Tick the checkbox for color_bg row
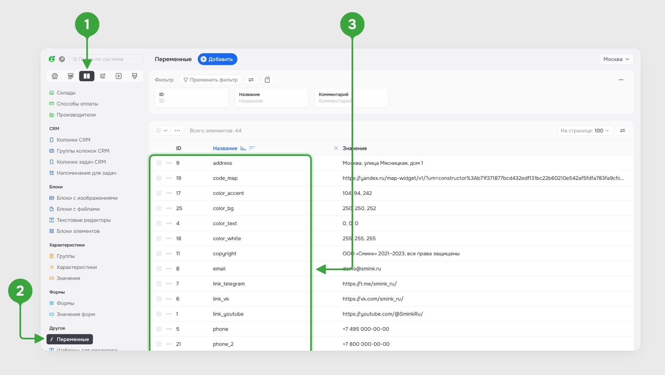This screenshot has width=665, height=375. pos(159,209)
